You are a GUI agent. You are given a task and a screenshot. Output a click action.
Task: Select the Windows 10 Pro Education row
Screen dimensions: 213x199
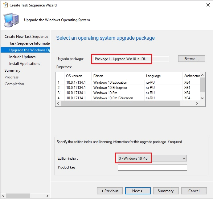click(x=128, y=98)
